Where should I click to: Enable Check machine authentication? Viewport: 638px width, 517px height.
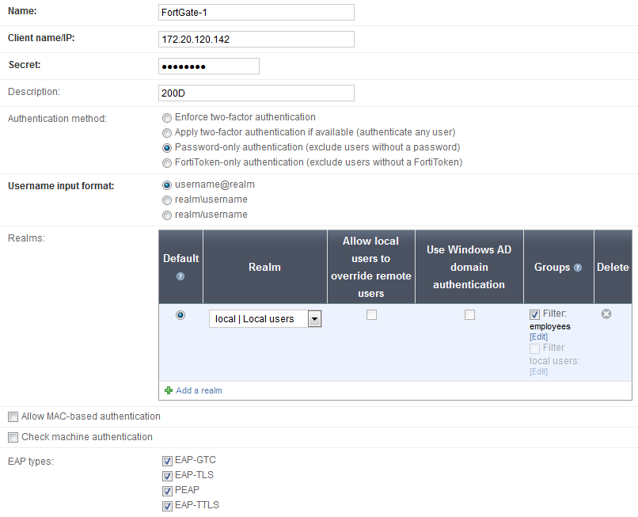[13, 437]
